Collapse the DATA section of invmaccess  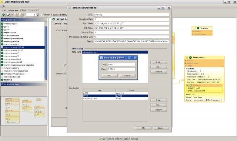pyautogui.click(x=186, y=66)
